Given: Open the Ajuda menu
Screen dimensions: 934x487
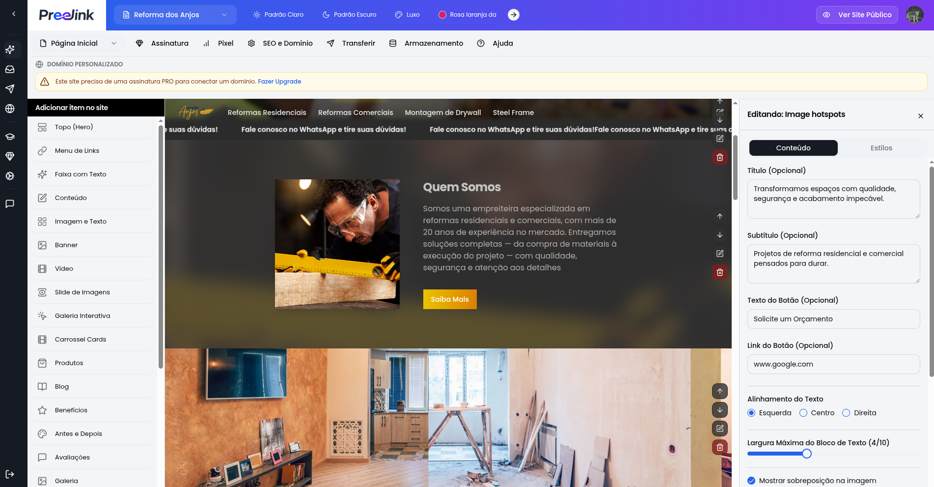Looking at the screenshot, I should (495, 43).
